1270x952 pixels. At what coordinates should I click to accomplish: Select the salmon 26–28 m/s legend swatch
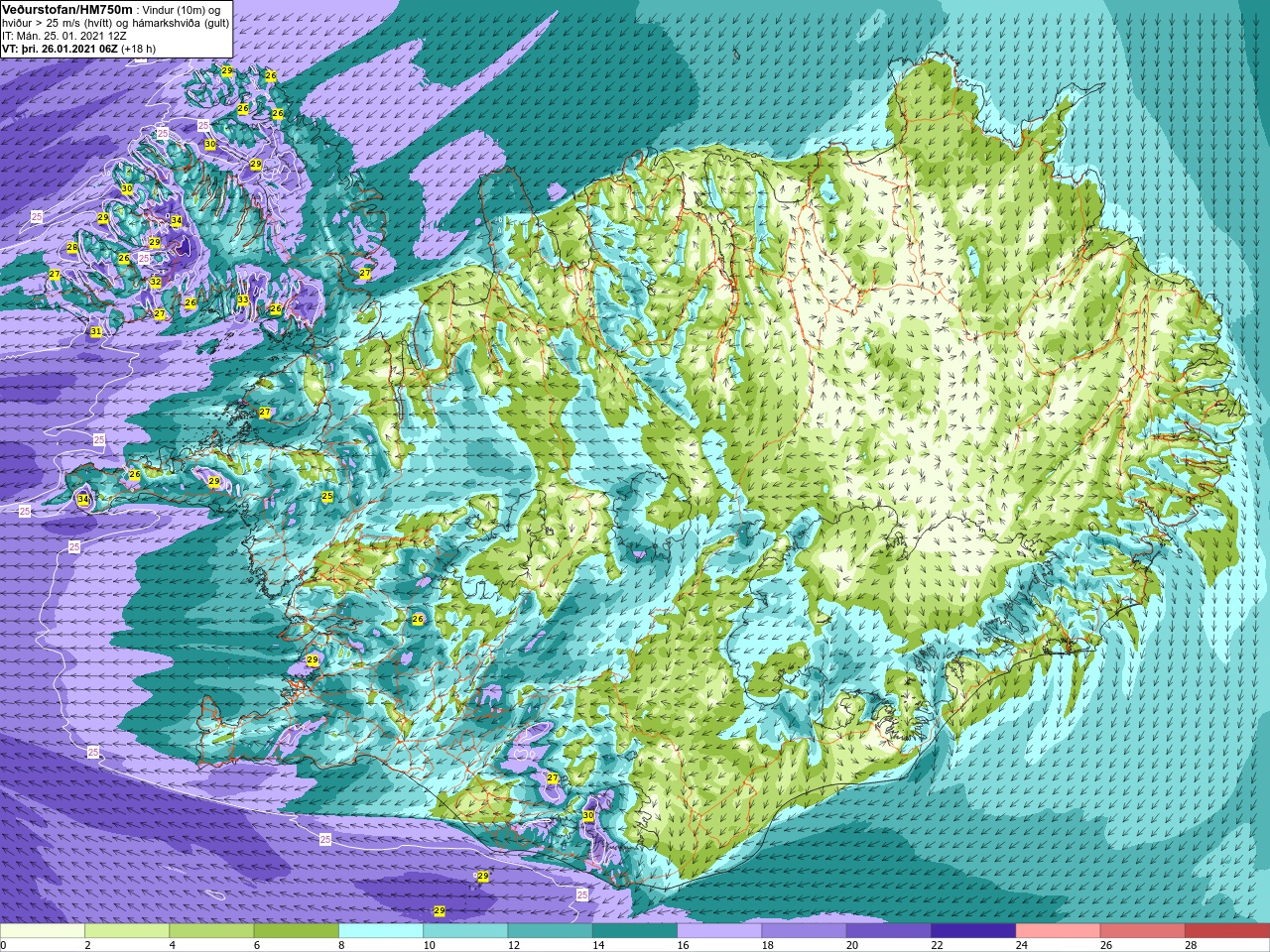tap(1141, 931)
